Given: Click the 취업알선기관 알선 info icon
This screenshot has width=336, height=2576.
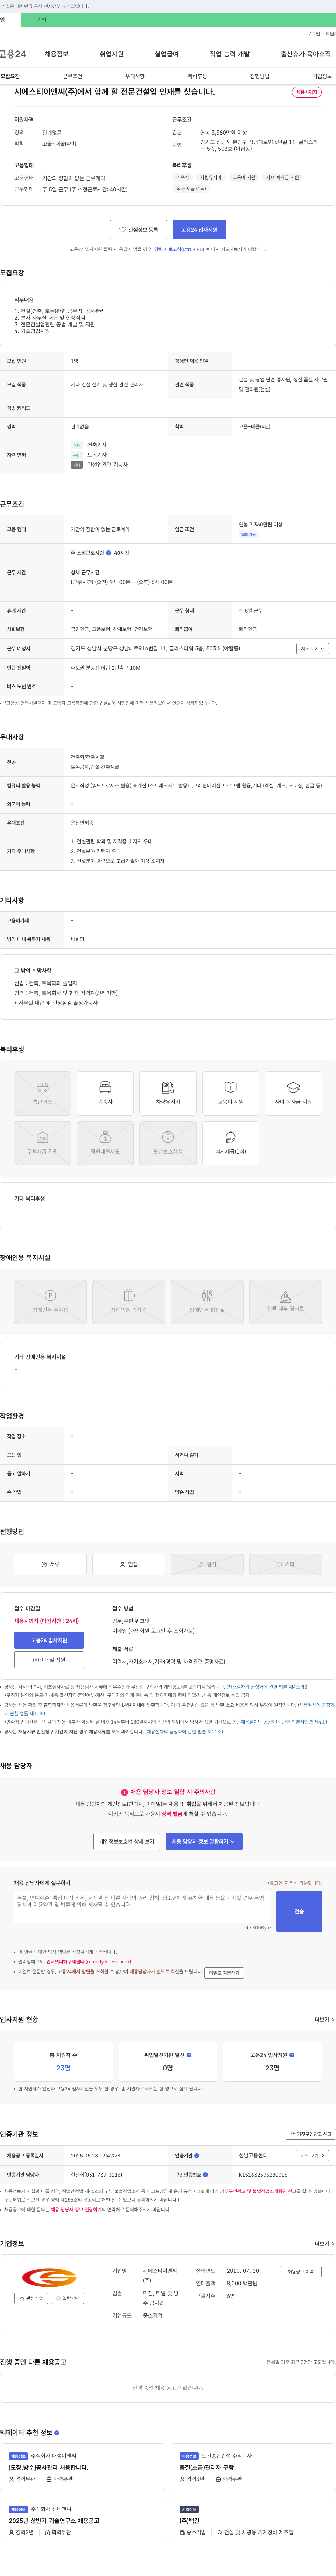Looking at the screenshot, I should click(189, 2055).
